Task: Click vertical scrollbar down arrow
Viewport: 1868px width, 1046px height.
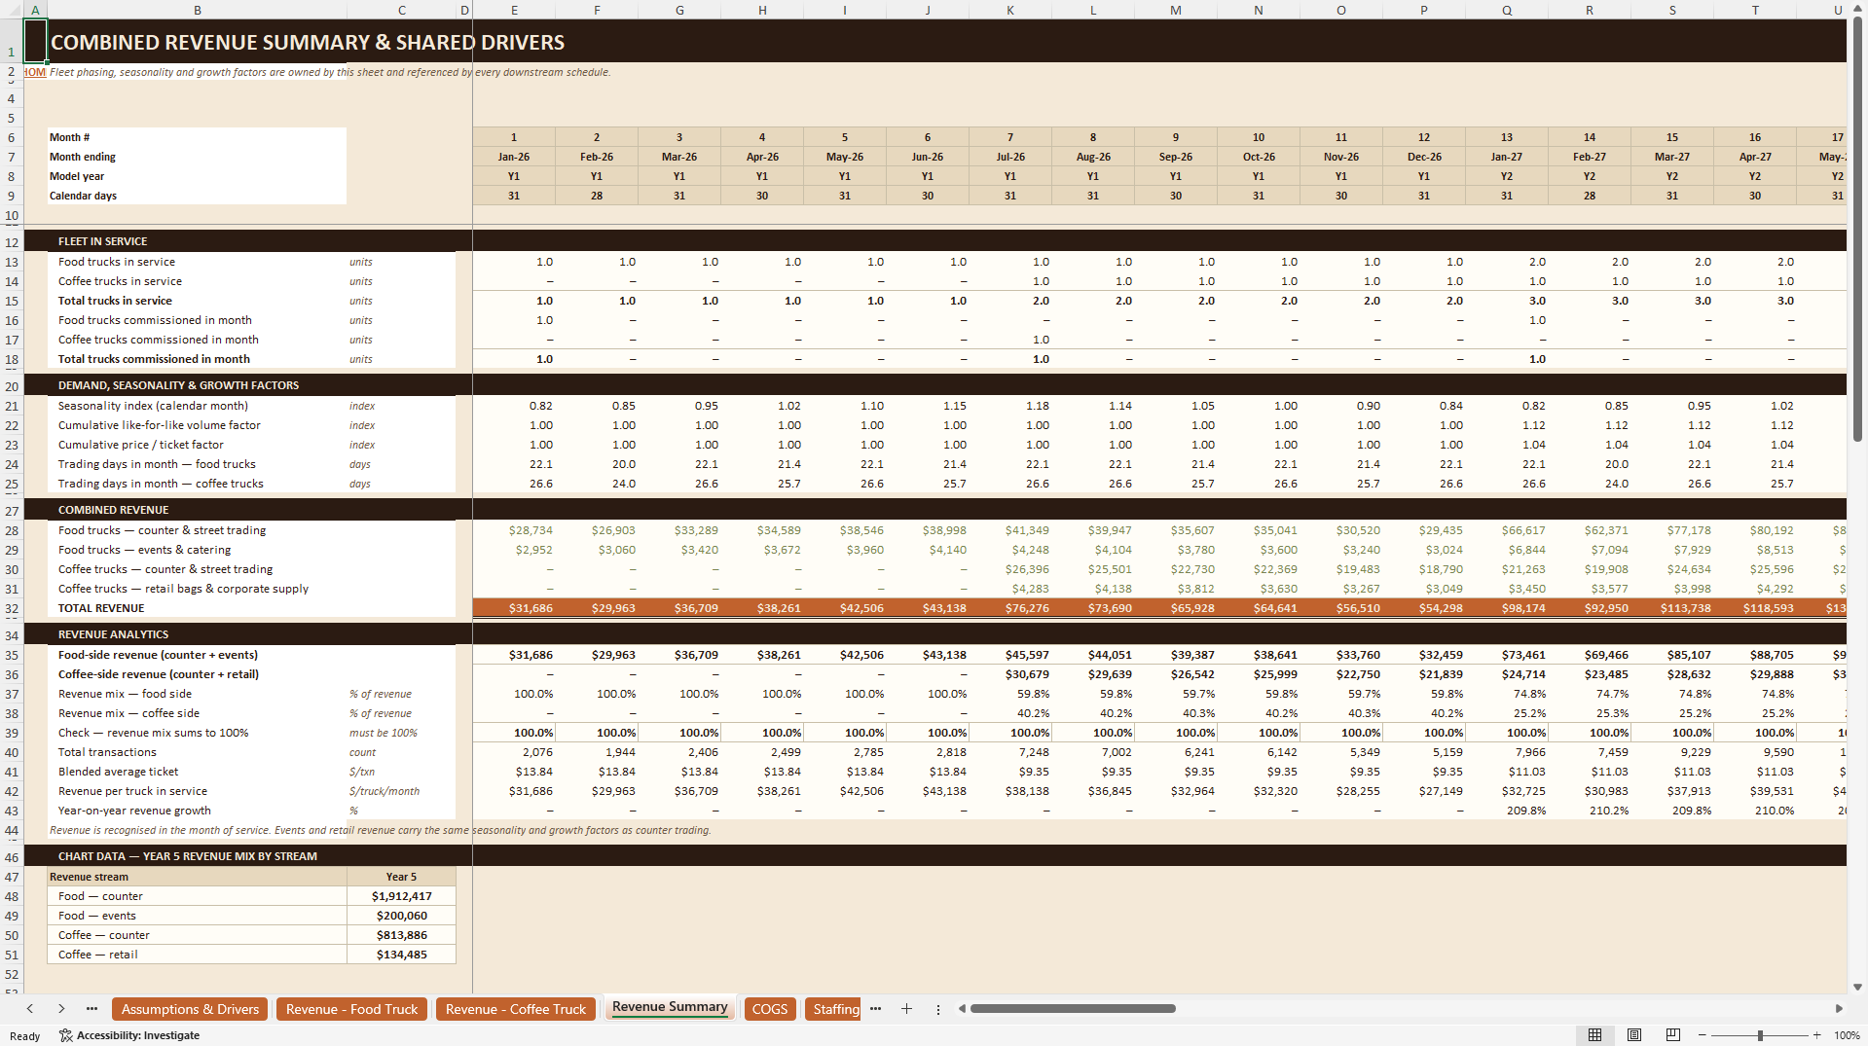Action: click(x=1858, y=987)
